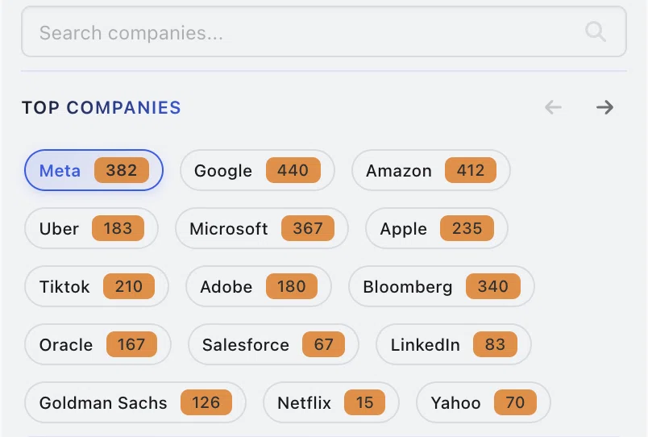Viewport: 648px width, 437px height.
Task: Click the search magnifier icon
Action: coord(596,31)
